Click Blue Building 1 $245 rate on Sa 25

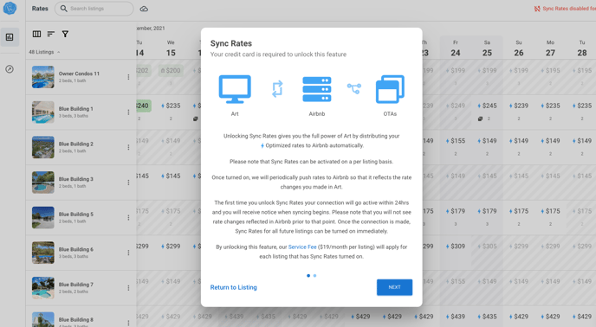click(487, 106)
